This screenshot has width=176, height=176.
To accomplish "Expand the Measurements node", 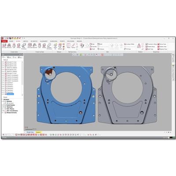I will click(2, 113).
